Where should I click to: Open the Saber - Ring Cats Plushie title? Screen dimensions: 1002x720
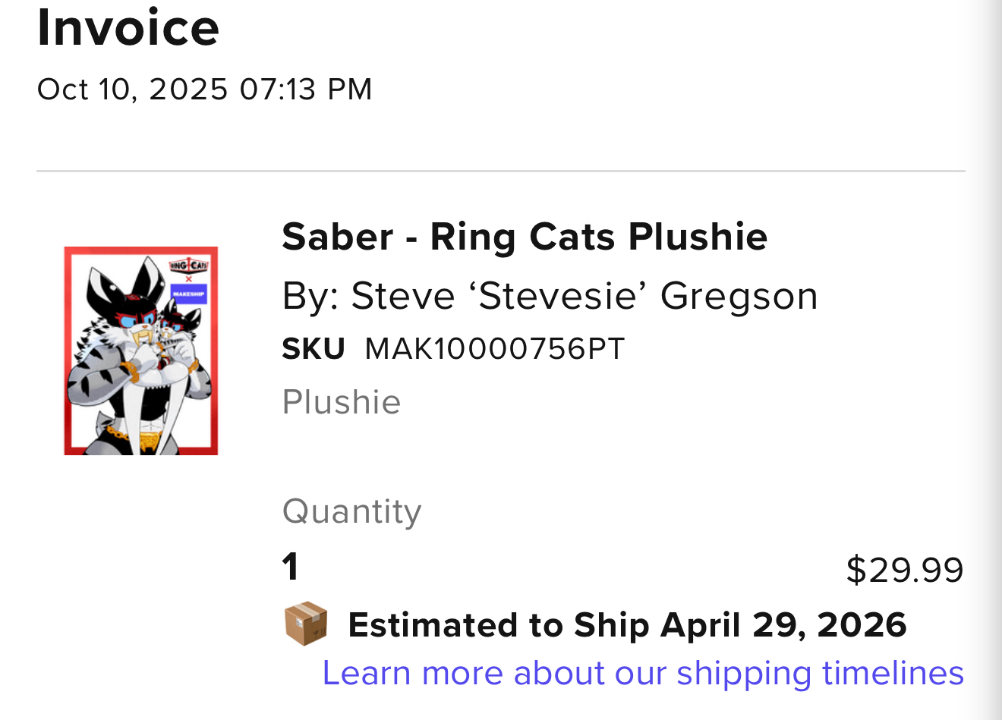(x=525, y=237)
